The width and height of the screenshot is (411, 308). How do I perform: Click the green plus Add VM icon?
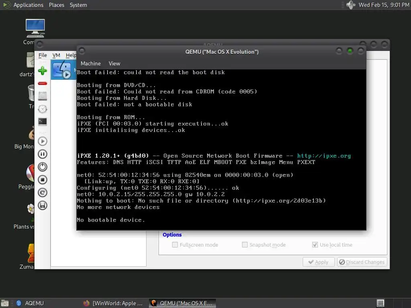(x=43, y=71)
